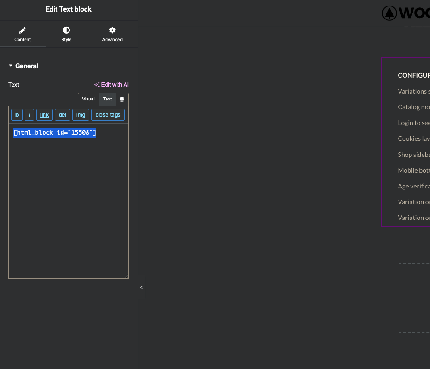
Task: Click the gear Advanced icon
Action: [x=112, y=30]
